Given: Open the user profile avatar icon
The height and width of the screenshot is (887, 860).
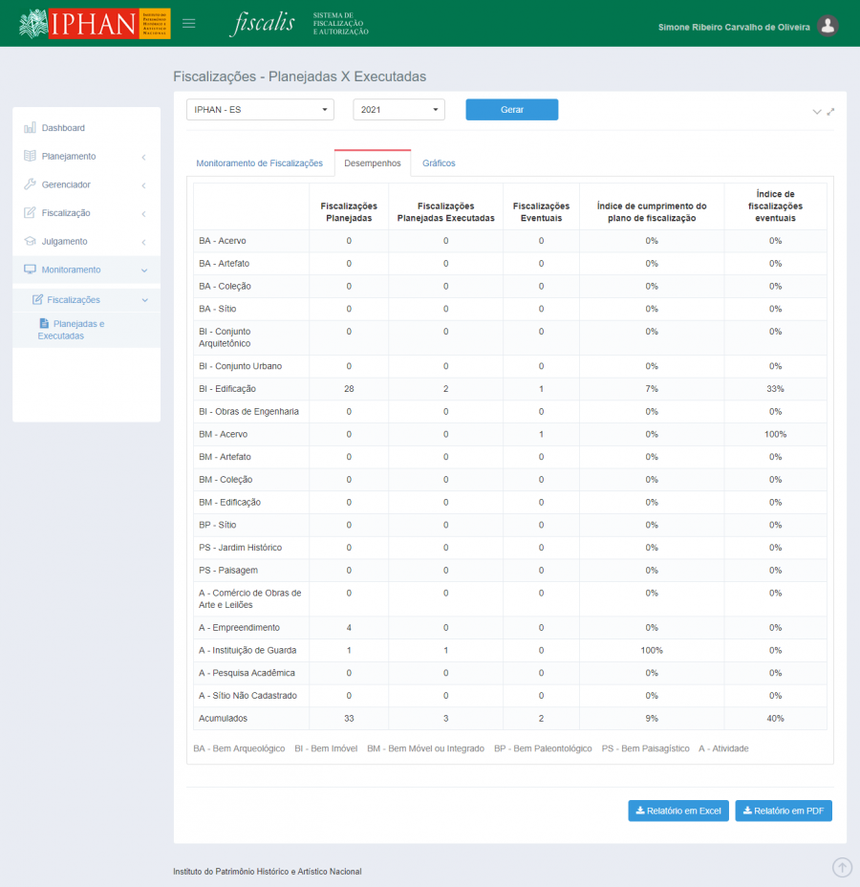Looking at the screenshot, I should 828,27.
